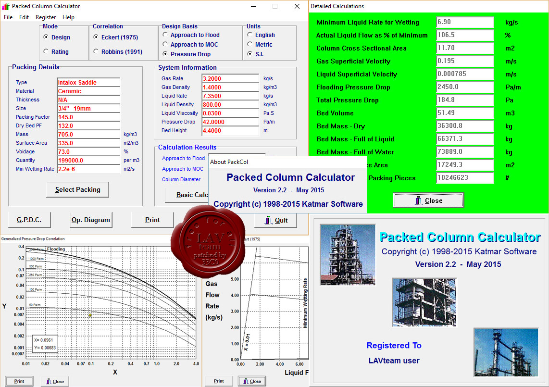Select Pressure Drop design basis
The width and height of the screenshot is (549, 387).
coord(165,54)
